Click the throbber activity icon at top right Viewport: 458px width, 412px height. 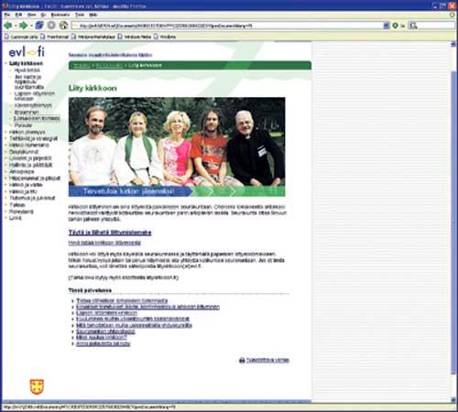453,15
